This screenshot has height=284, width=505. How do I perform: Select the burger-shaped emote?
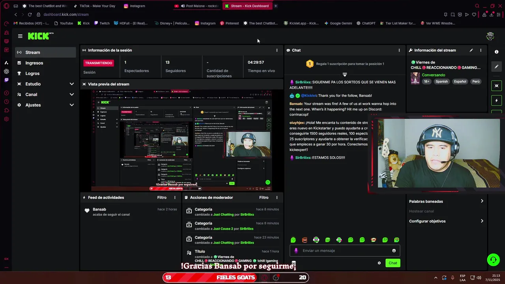coord(374,240)
